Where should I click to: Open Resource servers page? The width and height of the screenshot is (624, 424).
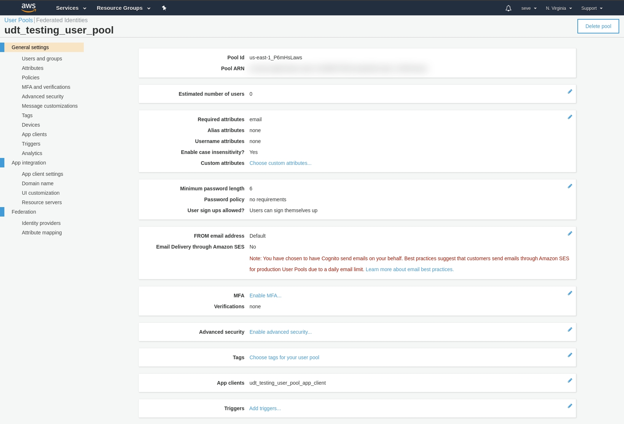pos(42,202)
